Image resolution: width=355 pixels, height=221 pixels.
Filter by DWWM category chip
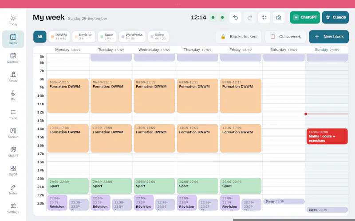click(59, 37)
